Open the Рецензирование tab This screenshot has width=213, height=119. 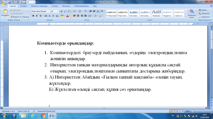click(x=82, y=6)
